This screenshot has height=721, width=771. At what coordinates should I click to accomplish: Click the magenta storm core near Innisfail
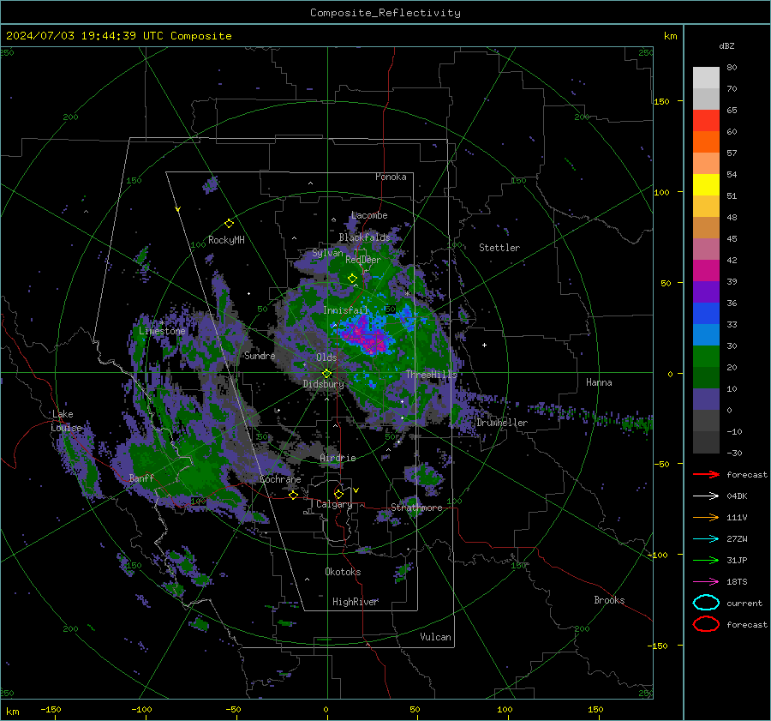(x=368, y=335)
